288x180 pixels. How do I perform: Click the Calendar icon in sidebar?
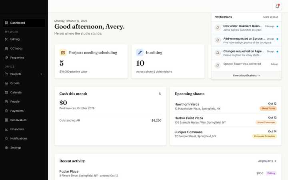point(6,92)
